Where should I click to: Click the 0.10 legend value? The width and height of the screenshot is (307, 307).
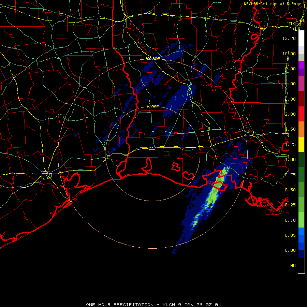[290, 220]
